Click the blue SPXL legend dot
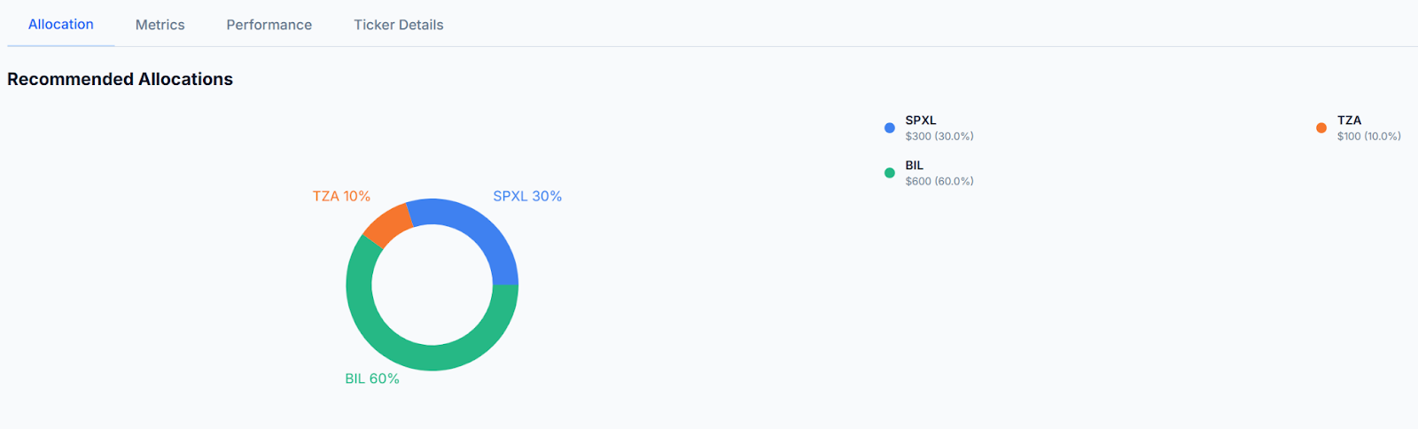Screen dimensions: 1418x429 click(x=889, y=128)
